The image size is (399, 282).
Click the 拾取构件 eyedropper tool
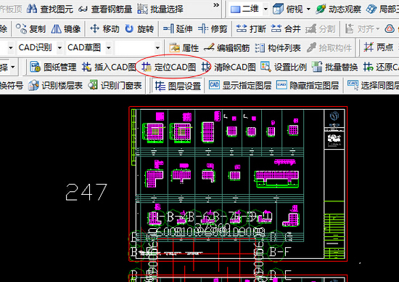pyautogui.click(x=329, y=48)
